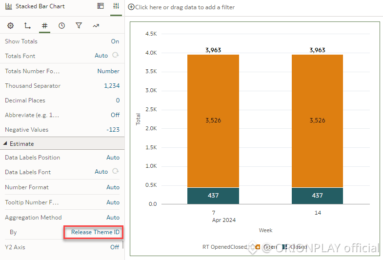Toggle Show Totals On setting

click(115, 41)
